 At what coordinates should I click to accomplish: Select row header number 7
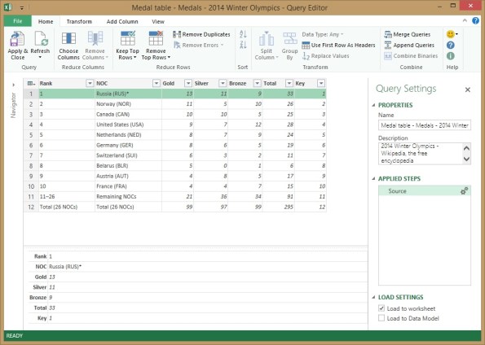[x=31, y=155]
